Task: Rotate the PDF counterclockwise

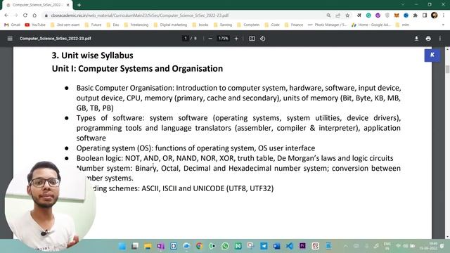Action: (262, 39)
